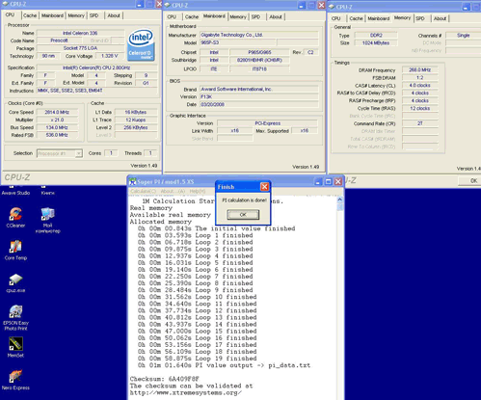Minimize the Super PI window

click(x=318, y=182)
